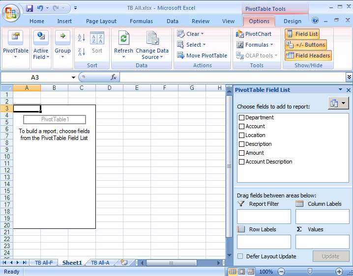Open the Active Field settings icon
353x276 pixels.
pyautogui.click(x=41, y=37)
